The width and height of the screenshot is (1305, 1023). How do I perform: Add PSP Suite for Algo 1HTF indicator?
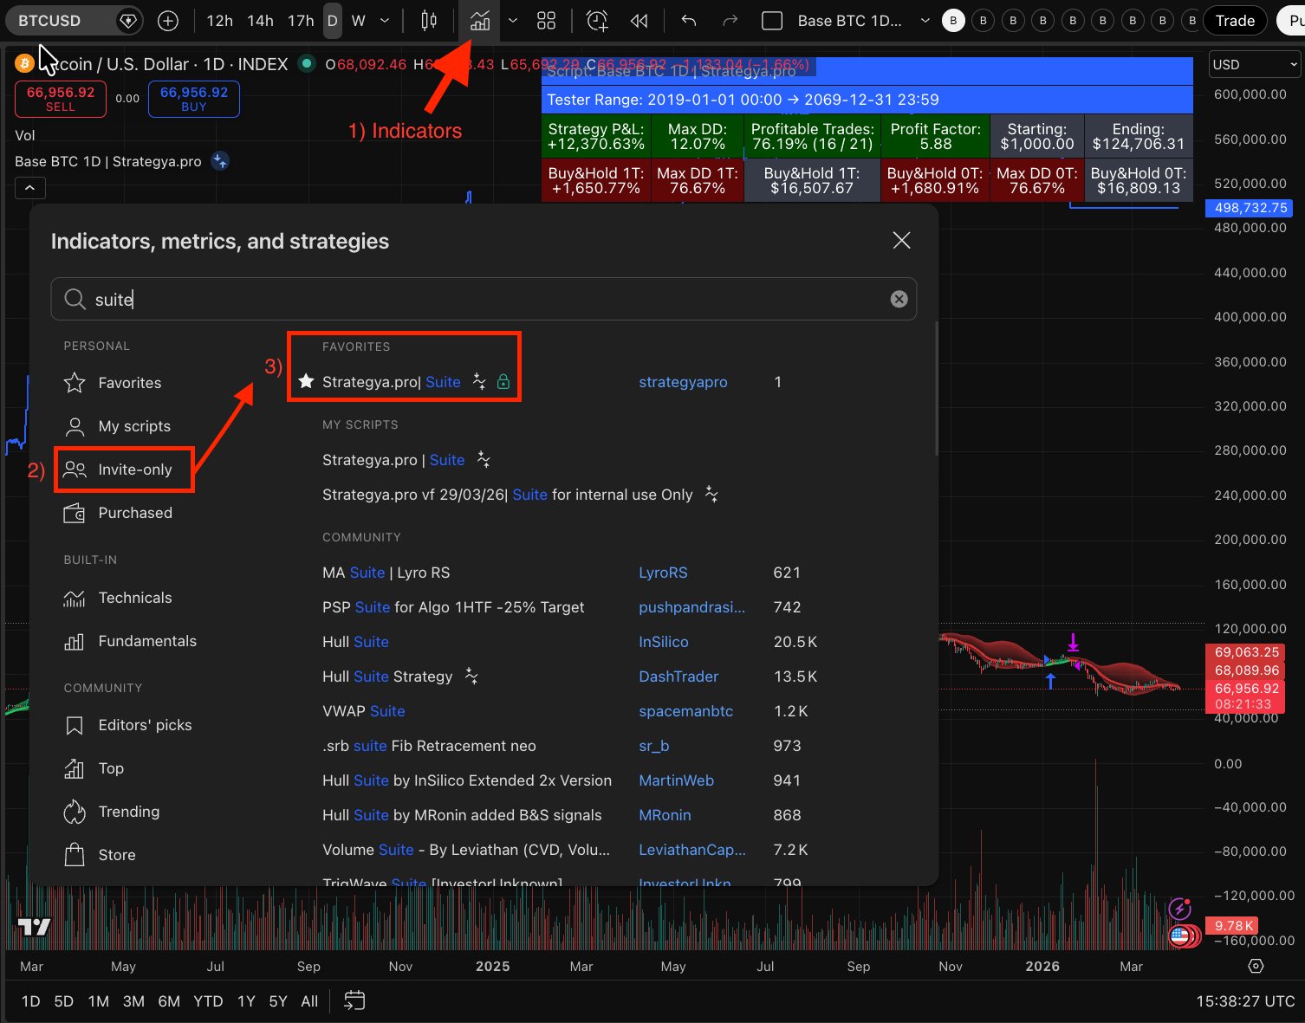coord(453,607)
